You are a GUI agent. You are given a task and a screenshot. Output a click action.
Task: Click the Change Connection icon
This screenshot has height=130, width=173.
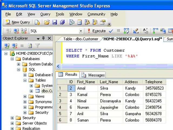24,31
